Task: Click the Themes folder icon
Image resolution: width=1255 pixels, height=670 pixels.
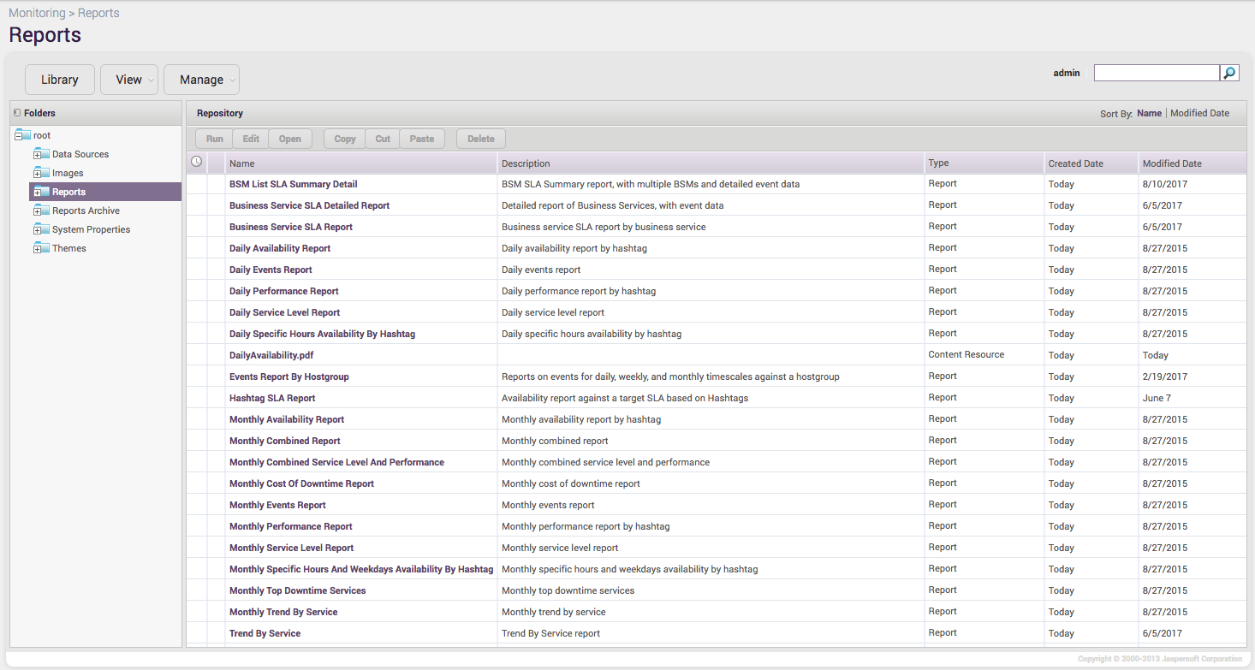Action: pos(44,248)
